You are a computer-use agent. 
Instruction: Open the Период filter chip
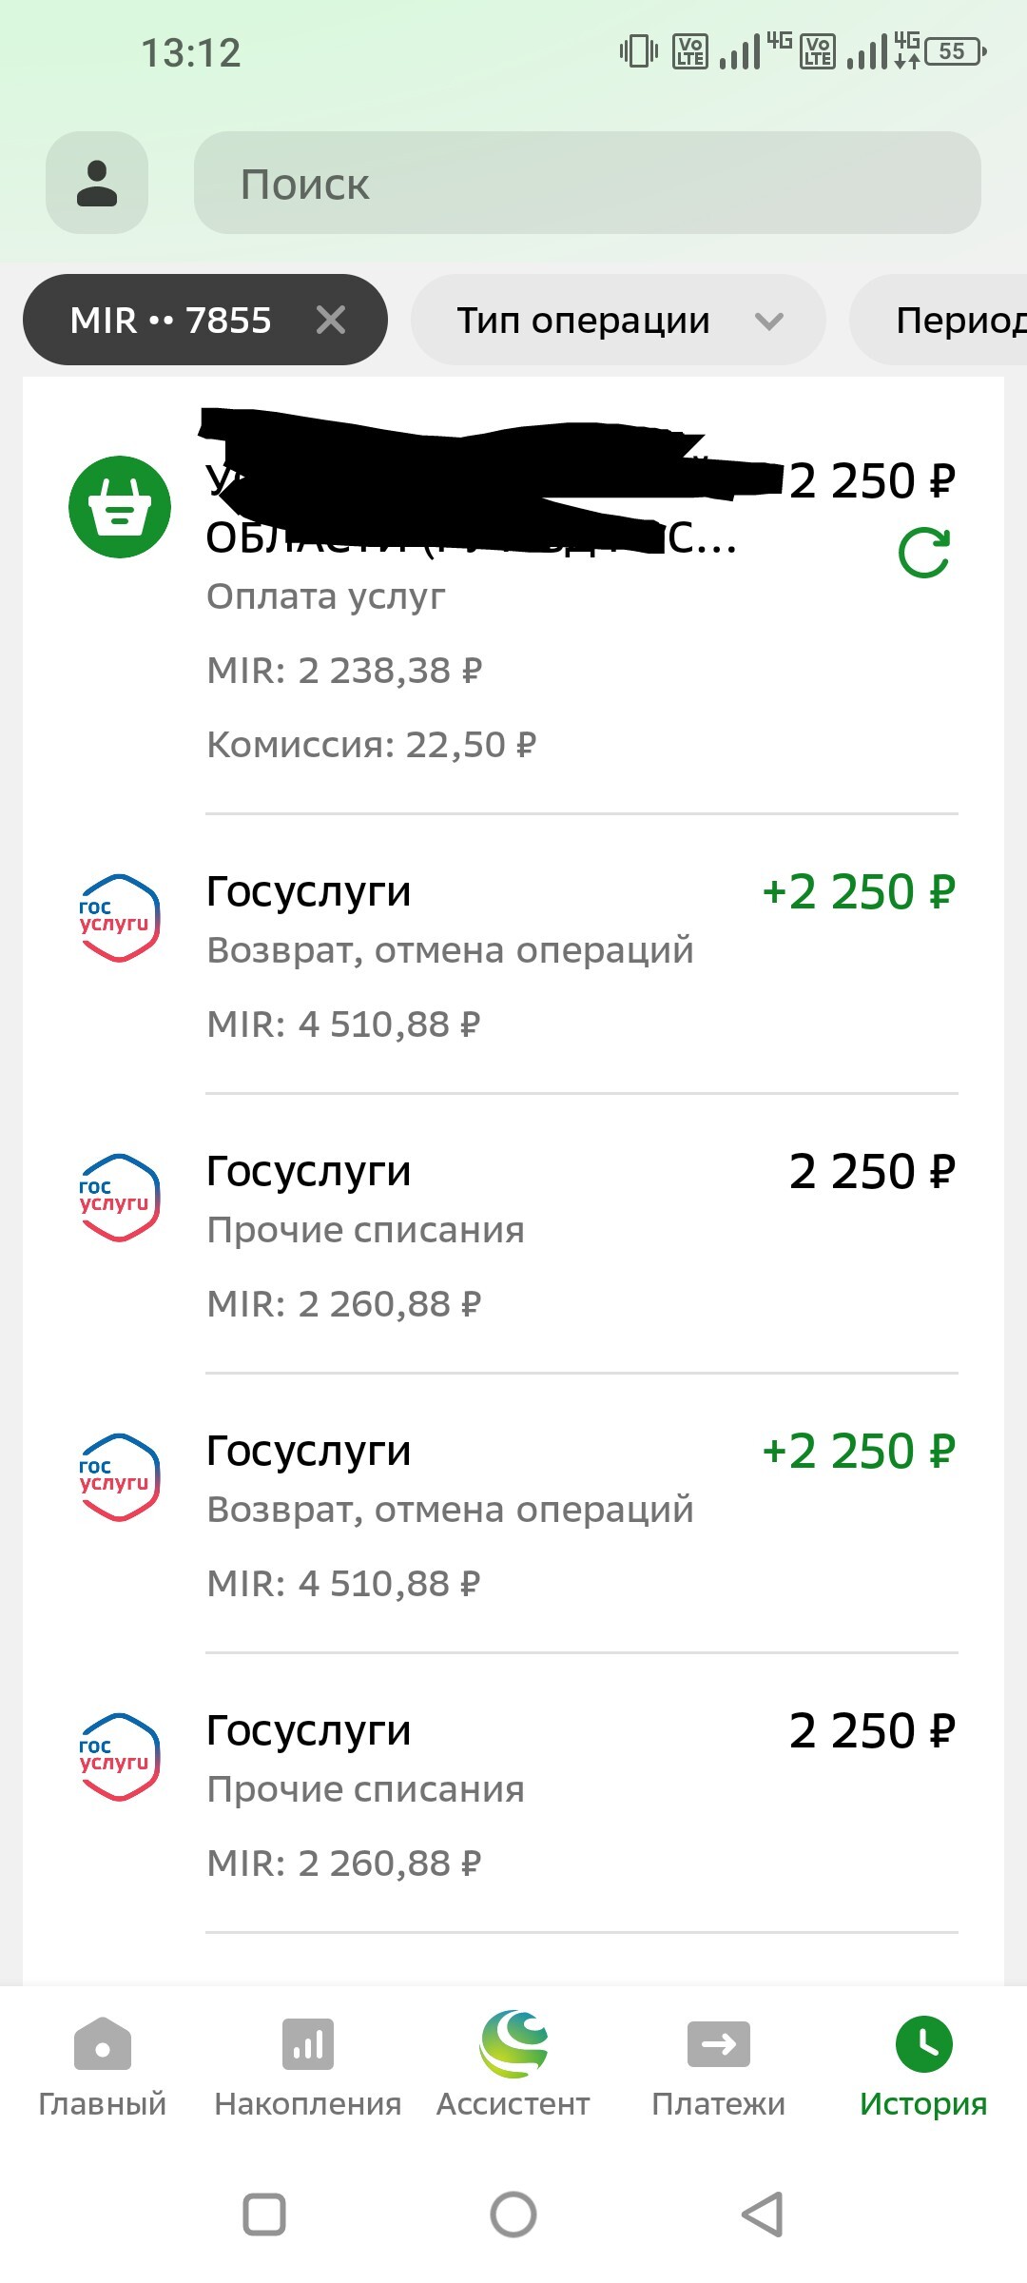click(951, 321)
